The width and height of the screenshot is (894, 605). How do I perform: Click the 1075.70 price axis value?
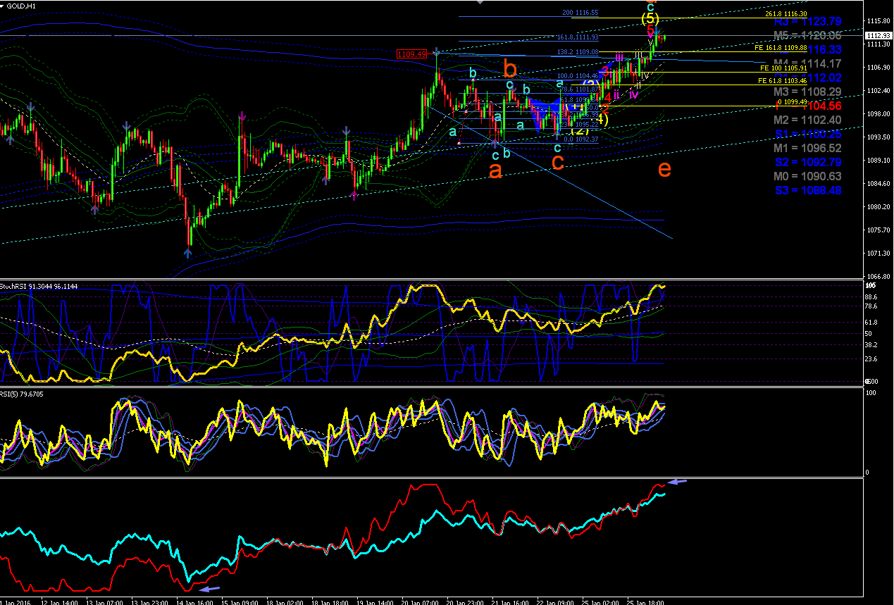point(879,230)
